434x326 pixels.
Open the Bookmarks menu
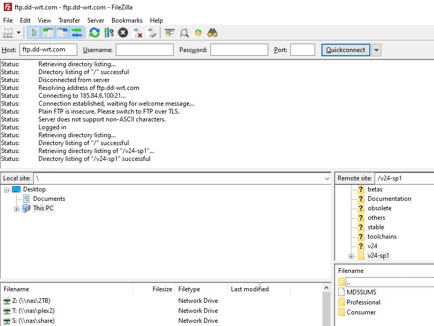pos(127,21)
